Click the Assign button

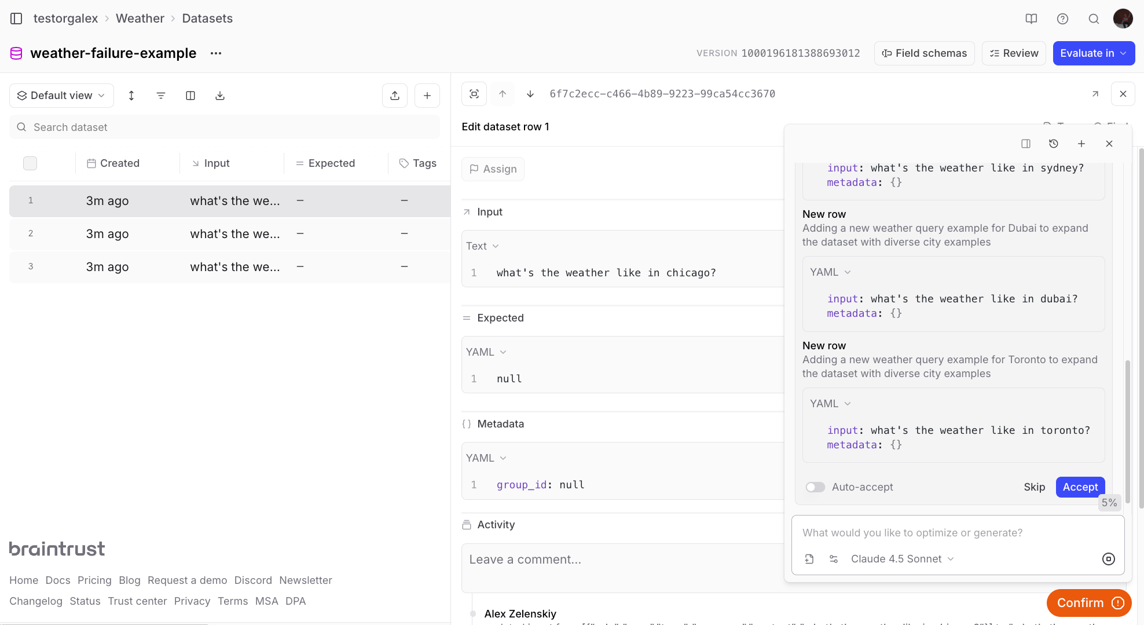[493, 169]
